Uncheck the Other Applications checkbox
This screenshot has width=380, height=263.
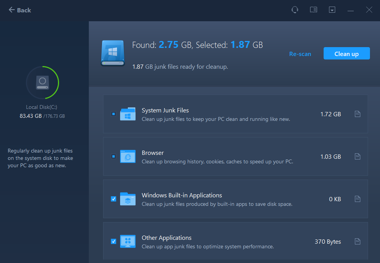coord(114,241)
